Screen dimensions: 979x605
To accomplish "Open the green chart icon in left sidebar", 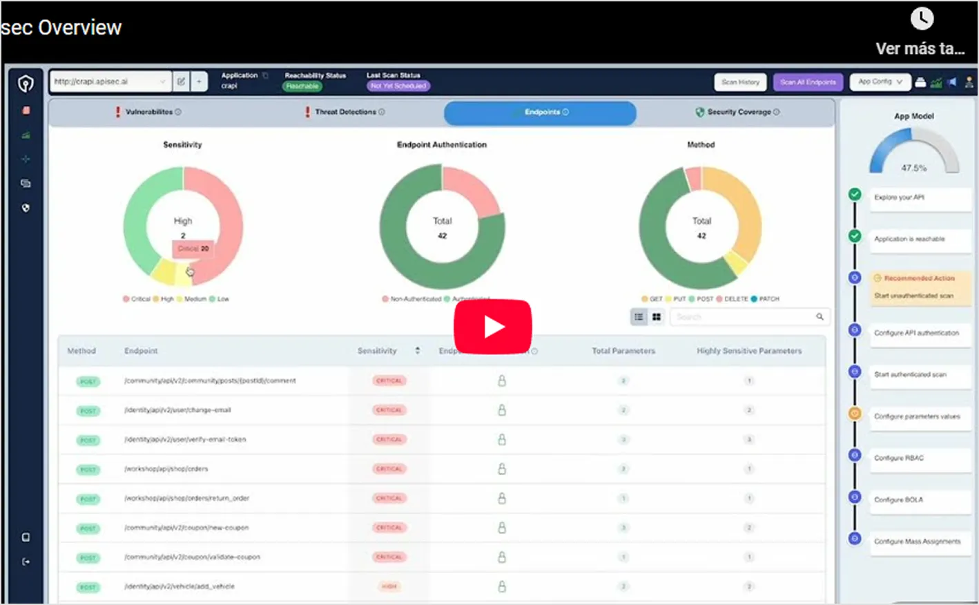I will point(26,135).
